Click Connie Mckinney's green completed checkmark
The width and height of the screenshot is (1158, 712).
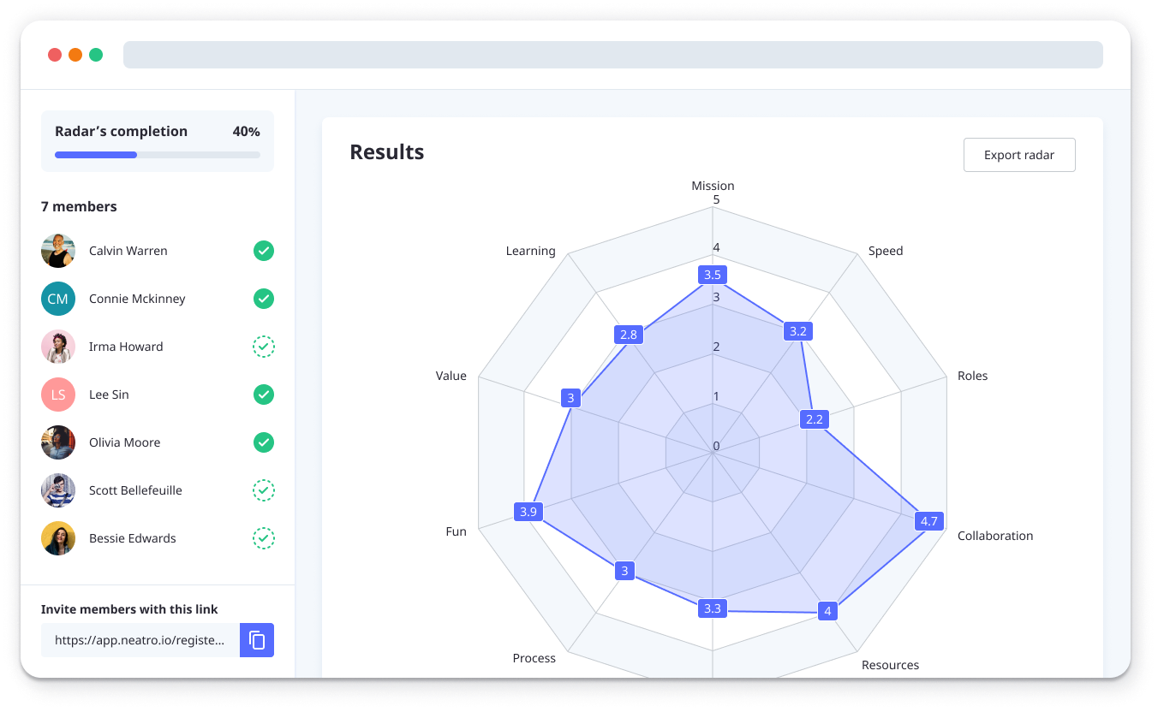click(264, 299)
